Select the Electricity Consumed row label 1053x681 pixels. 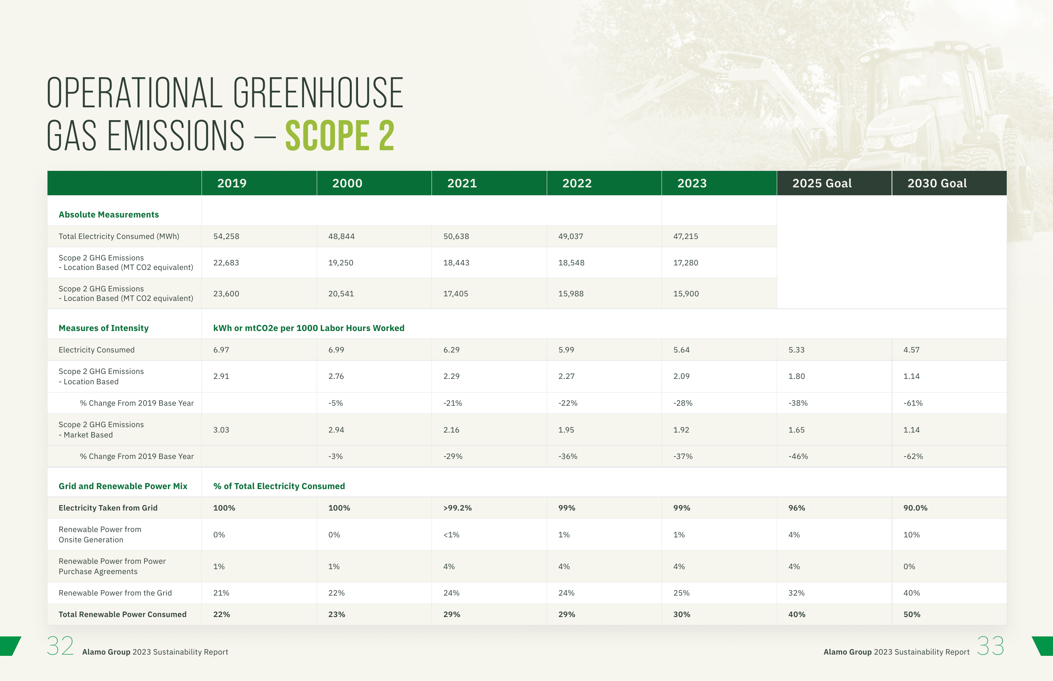(x=97, y=350)
